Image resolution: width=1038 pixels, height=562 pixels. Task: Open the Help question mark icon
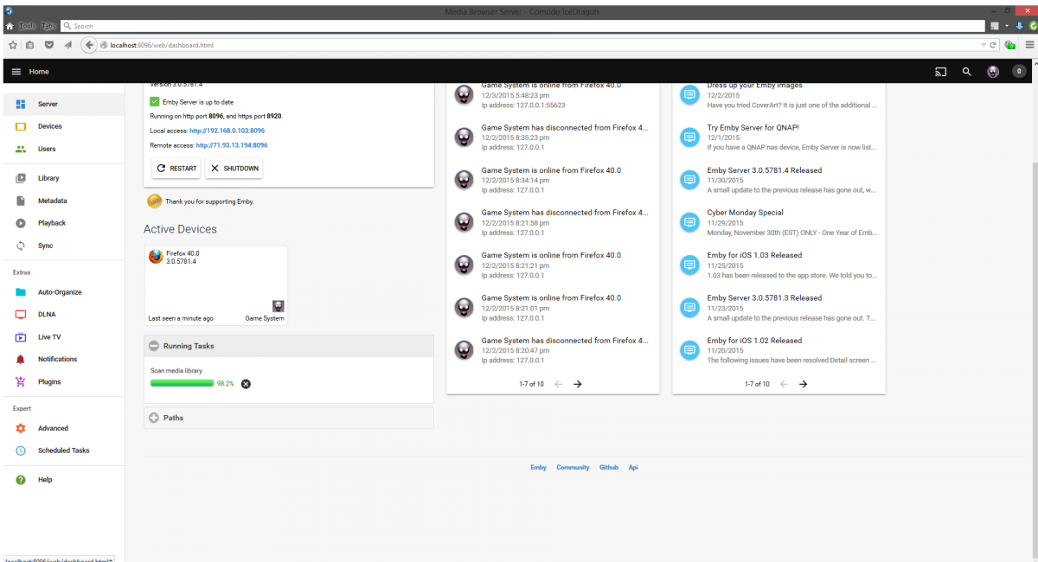pyautogui.click(x=21, y=480)
